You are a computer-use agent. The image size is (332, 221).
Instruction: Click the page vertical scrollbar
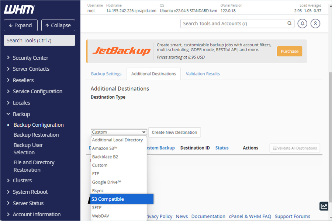(330, 137)
